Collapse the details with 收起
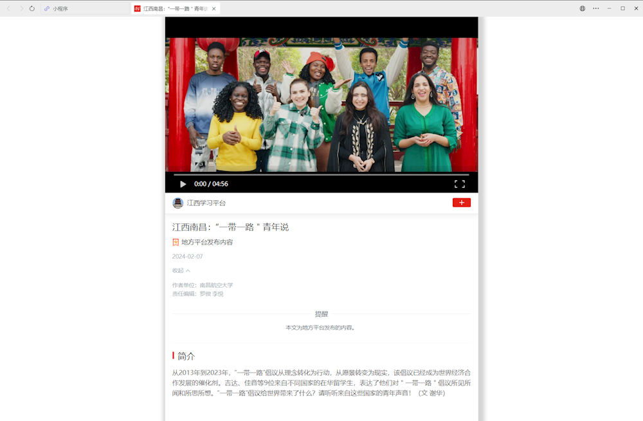 point(181,270)
